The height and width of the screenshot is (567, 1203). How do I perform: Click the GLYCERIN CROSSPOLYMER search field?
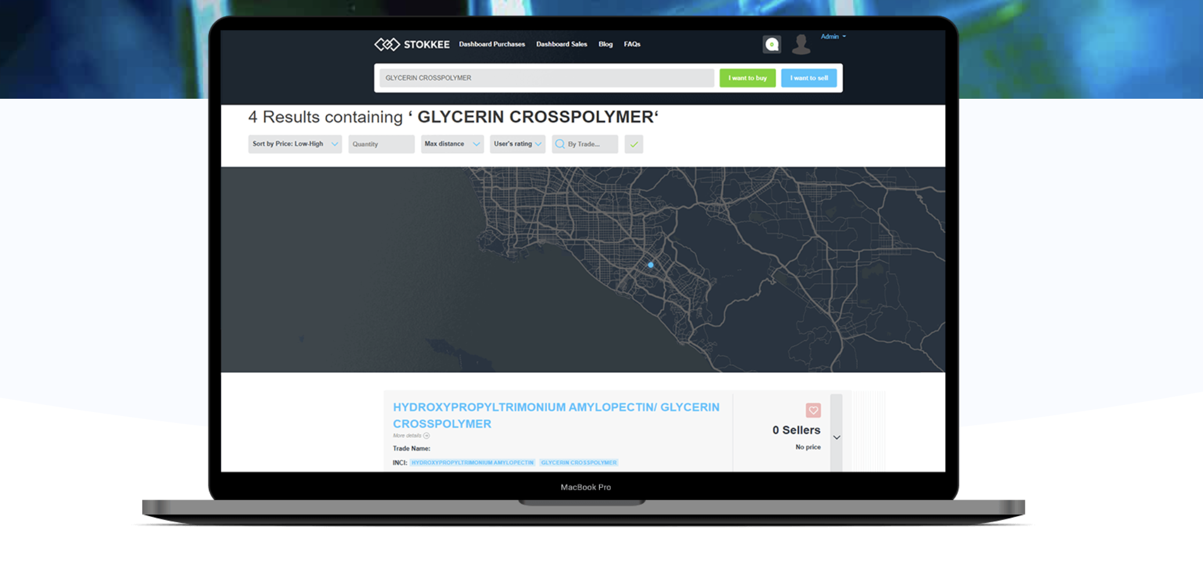click(546, 78)
